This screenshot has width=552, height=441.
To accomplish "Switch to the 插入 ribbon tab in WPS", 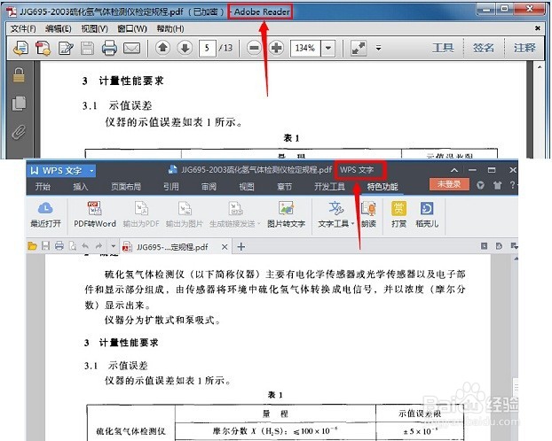I will click(x=80, y=186).
